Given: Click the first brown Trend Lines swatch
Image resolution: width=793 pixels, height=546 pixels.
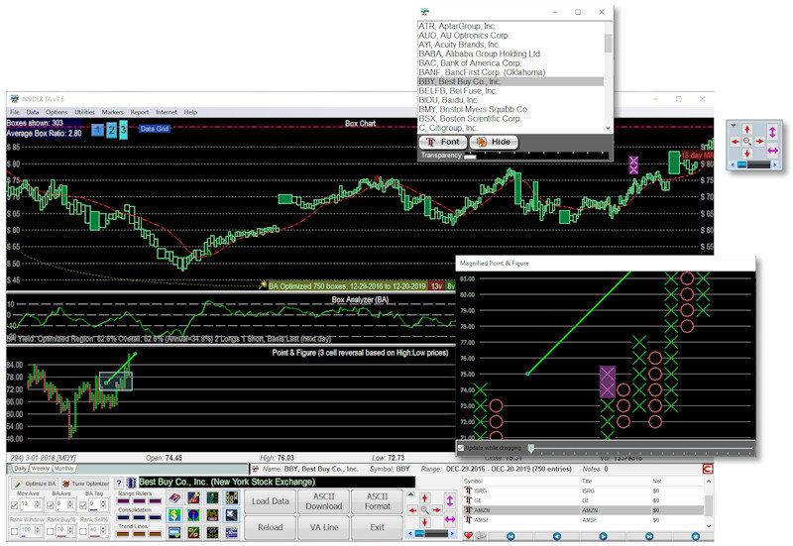Looking at the screenshot, I should (x=123, y=534).
